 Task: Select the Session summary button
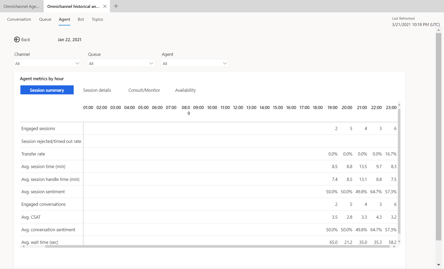click(47, 90)
